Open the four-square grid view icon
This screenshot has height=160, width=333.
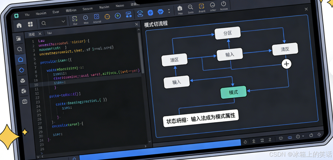click(30, 24)
